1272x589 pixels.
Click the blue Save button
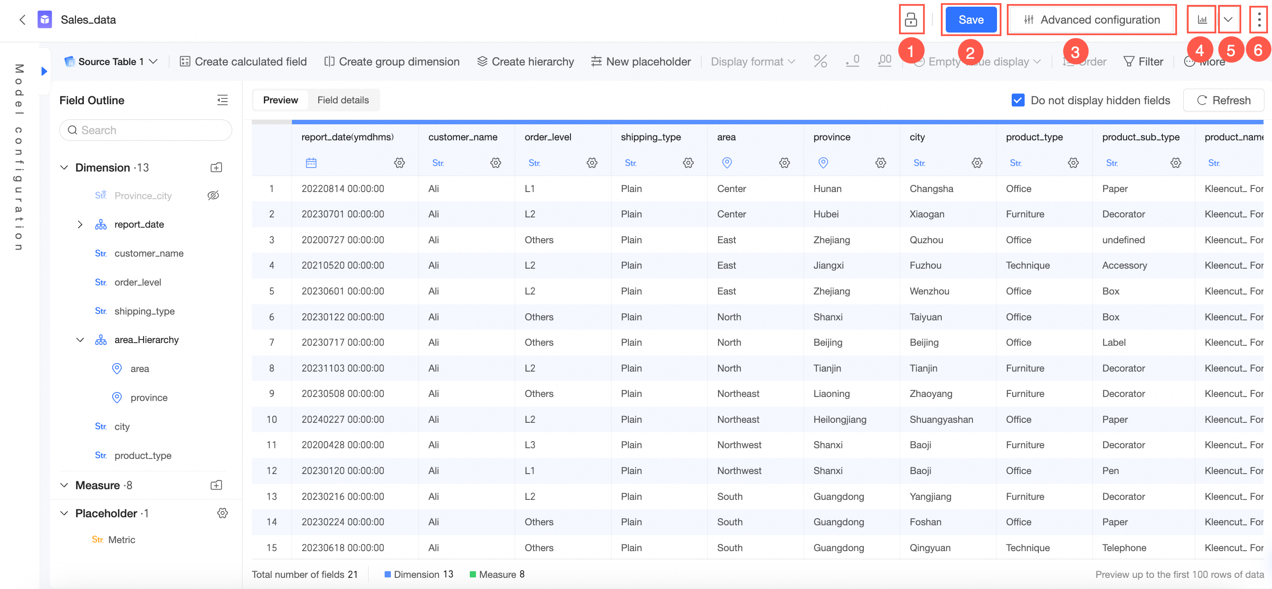click(x=970, y=20)
